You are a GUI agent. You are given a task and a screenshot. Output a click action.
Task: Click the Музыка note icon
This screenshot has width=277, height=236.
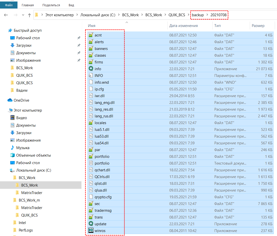[x=12, y=148]
